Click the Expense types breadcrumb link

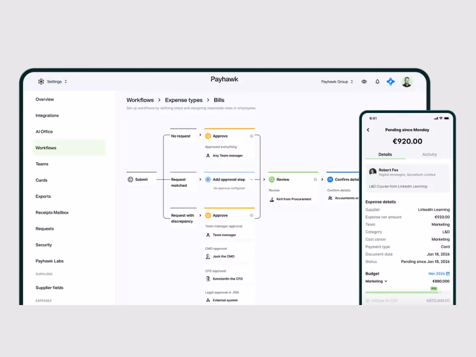[184, 100]
